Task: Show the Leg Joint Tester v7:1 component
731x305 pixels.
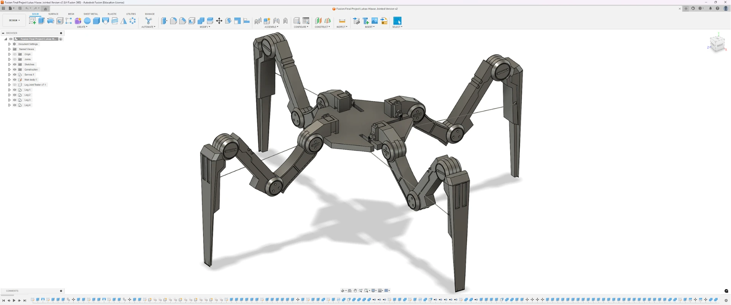Action: 15,85
